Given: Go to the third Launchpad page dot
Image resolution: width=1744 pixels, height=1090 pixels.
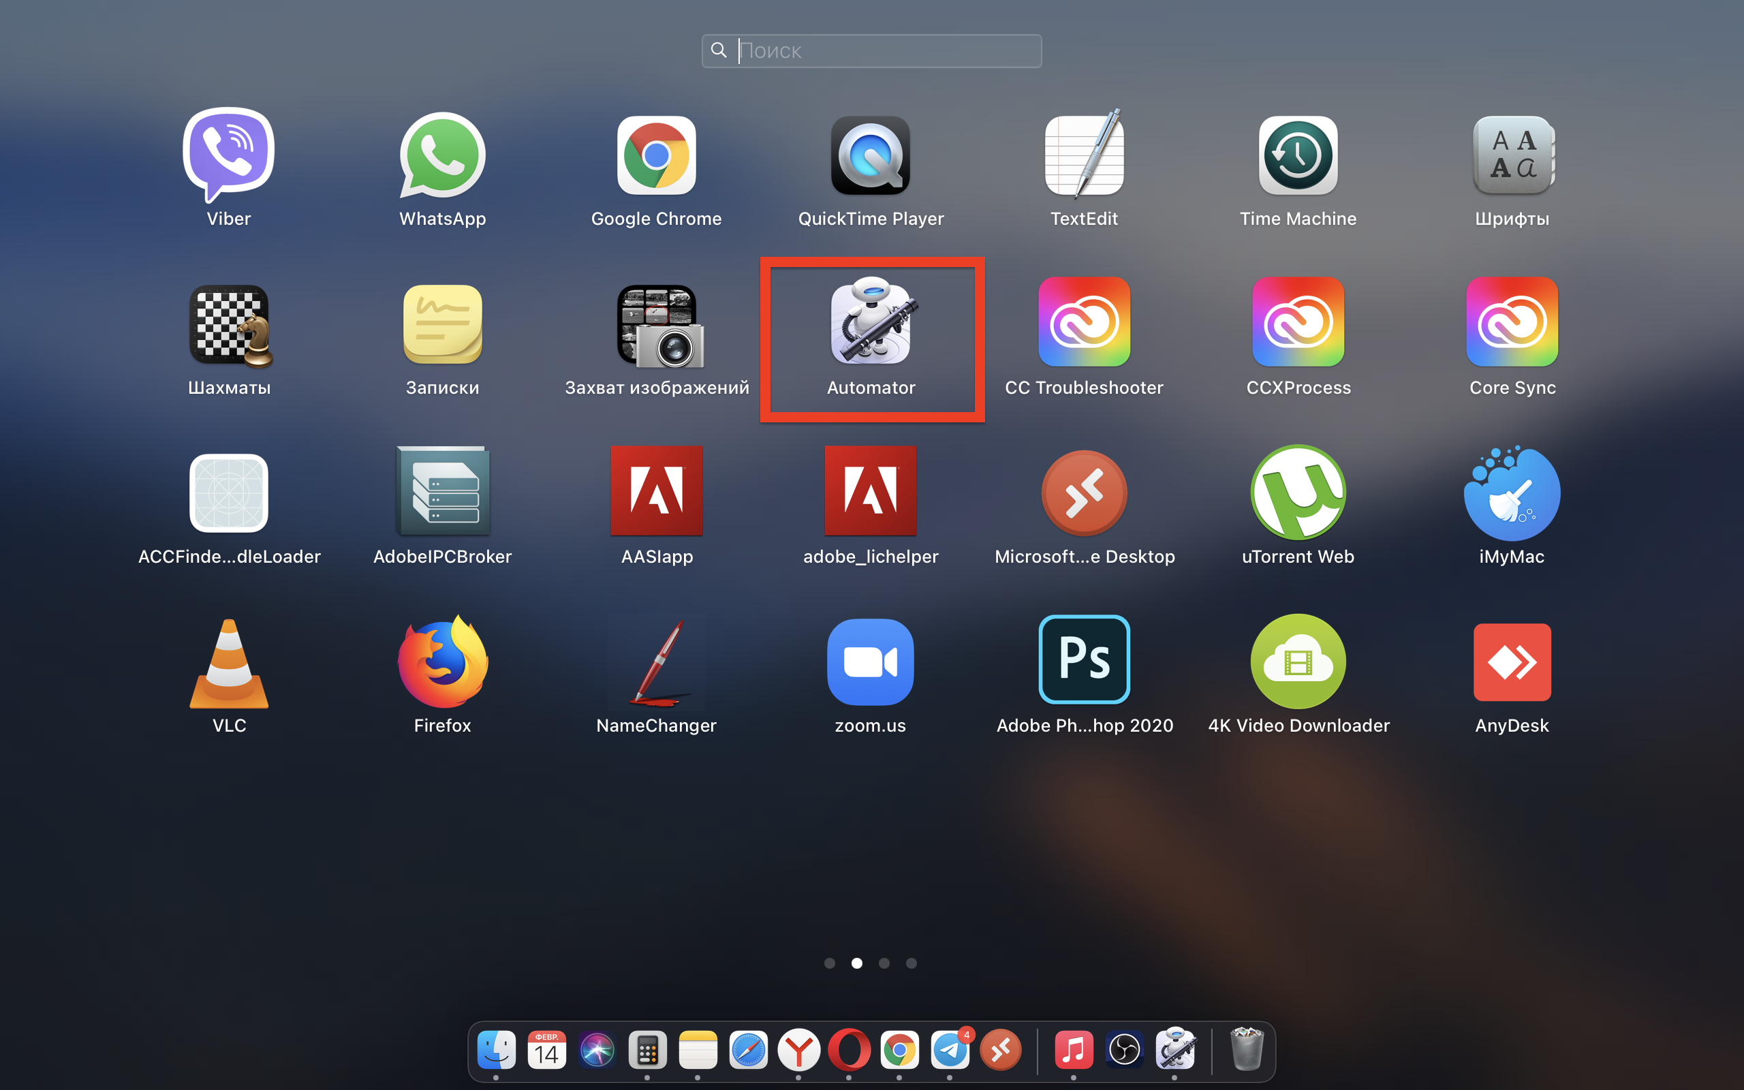Looking at the screenshot, I should [x=884, y=963].
